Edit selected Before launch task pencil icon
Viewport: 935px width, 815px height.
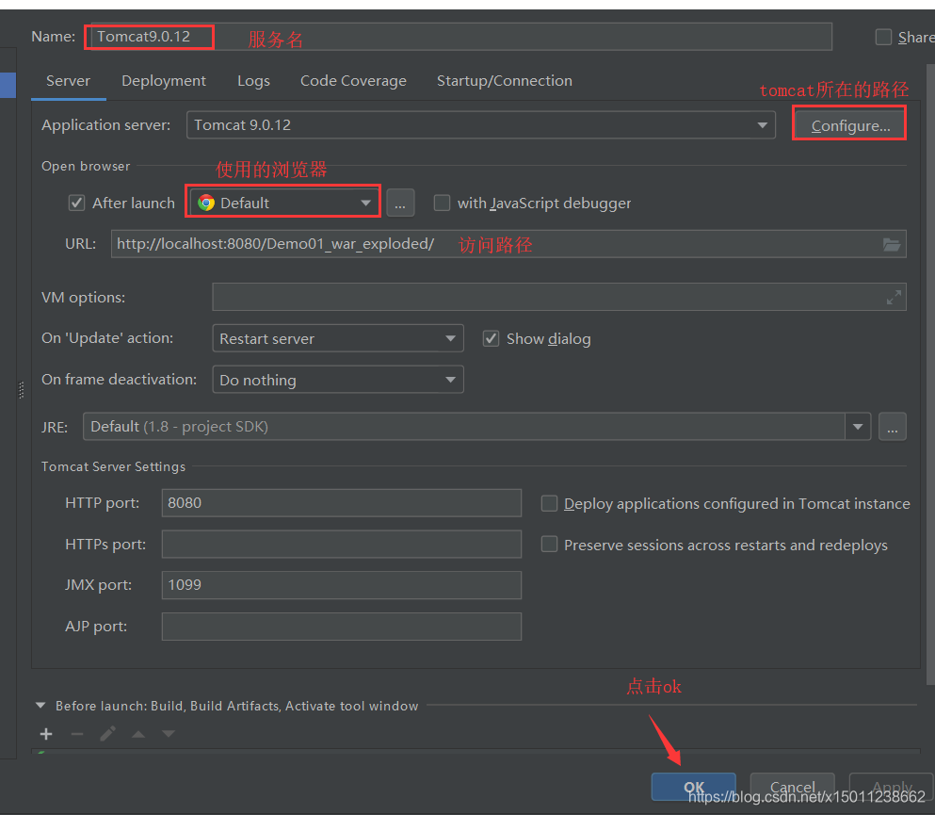tap(108, 734)
